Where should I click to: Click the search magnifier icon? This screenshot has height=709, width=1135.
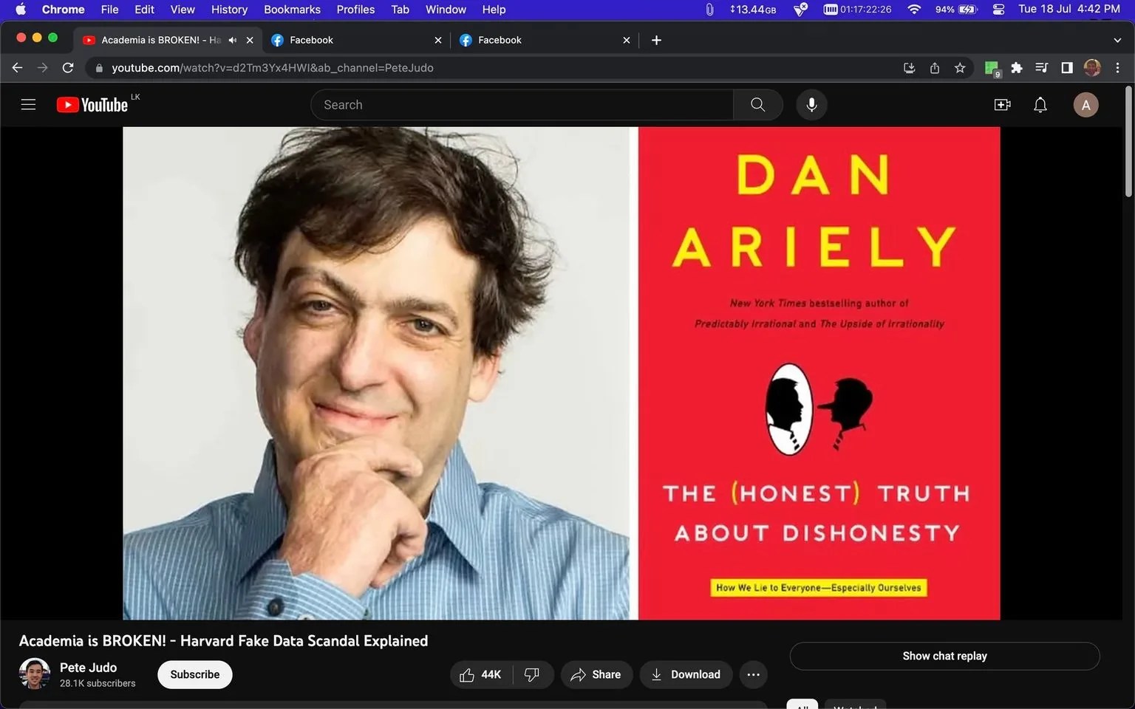tap(757, 104)
